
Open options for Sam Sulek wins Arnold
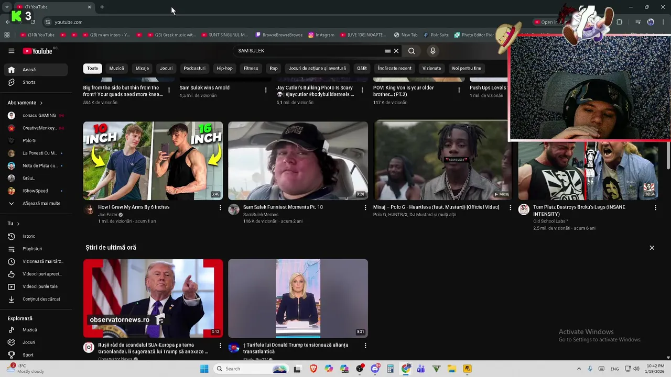click(266, 90)
